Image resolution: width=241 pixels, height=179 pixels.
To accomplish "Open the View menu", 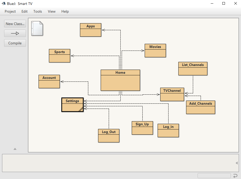I will [52, 12].
